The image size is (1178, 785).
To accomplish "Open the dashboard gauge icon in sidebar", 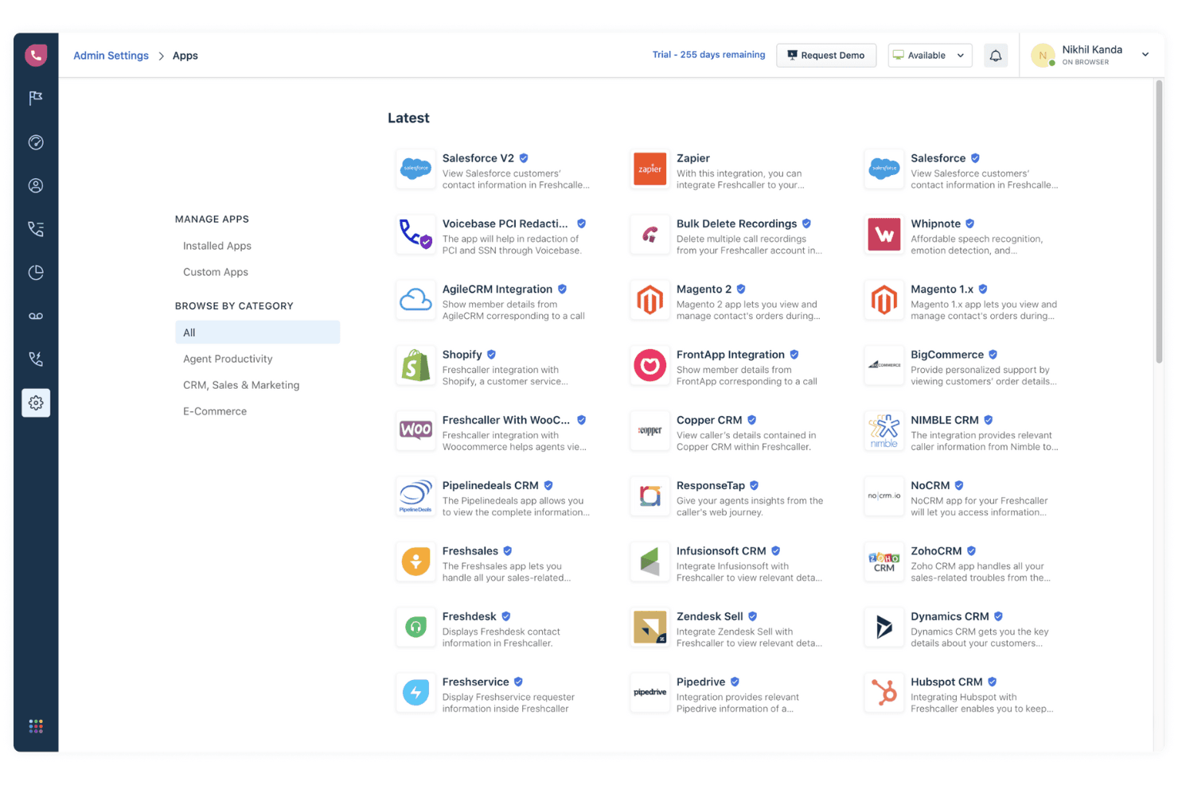I will click(x=36, y=142).
